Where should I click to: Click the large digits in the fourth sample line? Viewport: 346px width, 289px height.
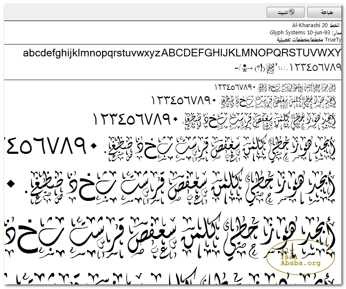click(51, 147)
